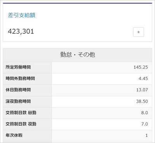Image resolution: width=155 pixels, height=143 pixels.
Task: Select the 時間外勤務時間 row label
Action: (x=20, y=79)
